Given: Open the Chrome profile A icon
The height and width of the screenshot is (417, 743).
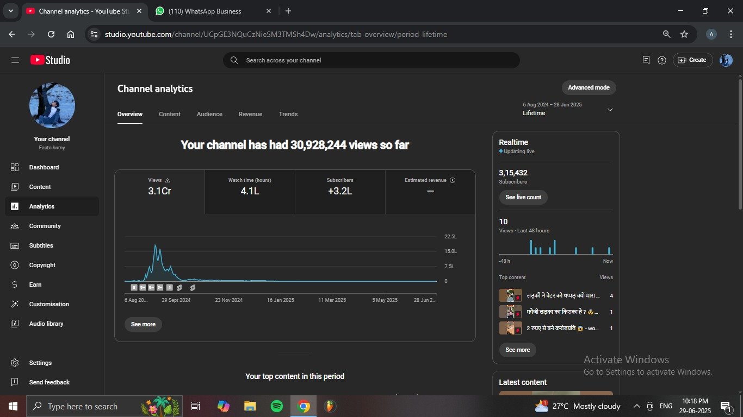Looking at the screenshot, I should click(711, 34).
